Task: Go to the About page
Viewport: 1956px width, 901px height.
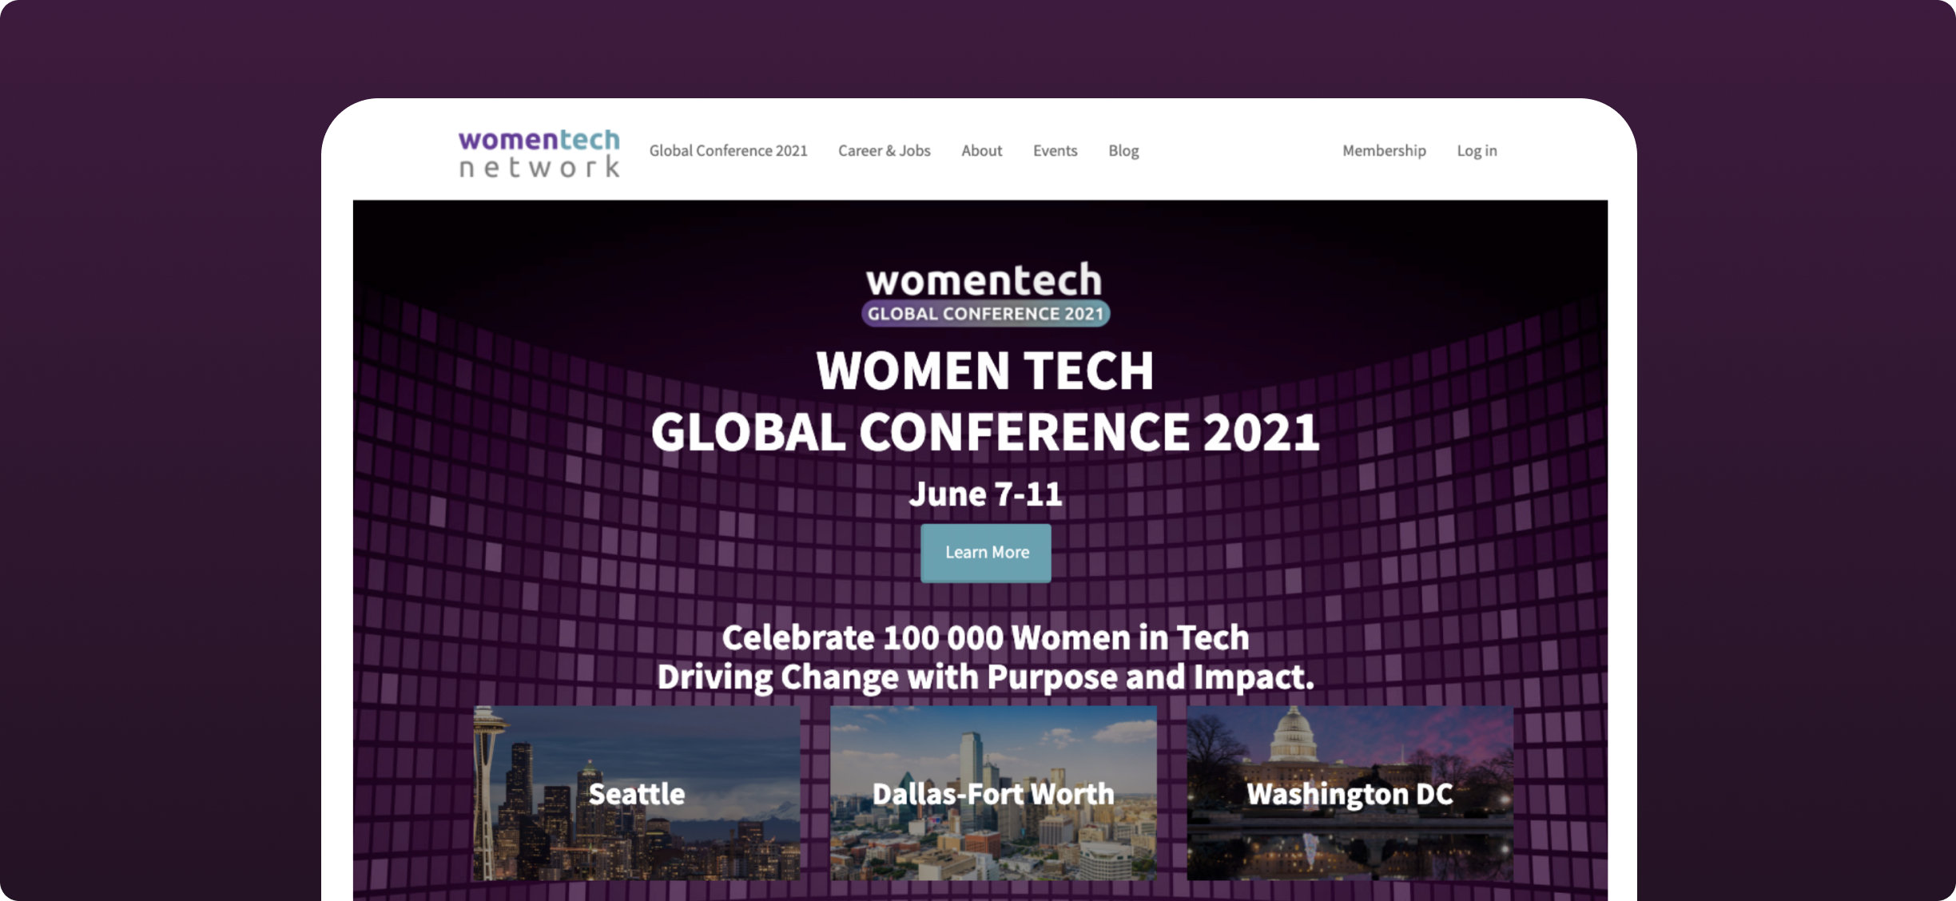Action: pyautogui.click(x=981, y=151)
